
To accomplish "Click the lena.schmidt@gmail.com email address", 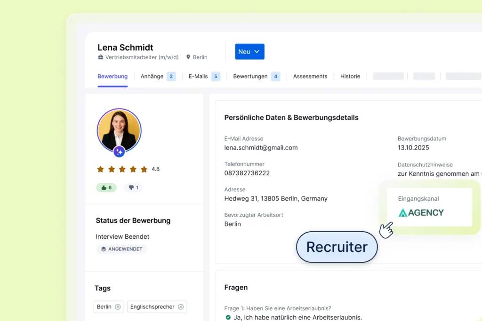I will (x=261, y=148).
